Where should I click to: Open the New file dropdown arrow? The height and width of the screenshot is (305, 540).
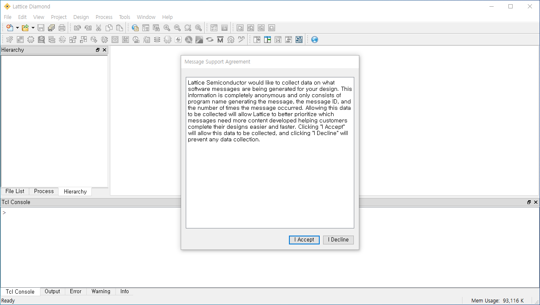point(17,28)
